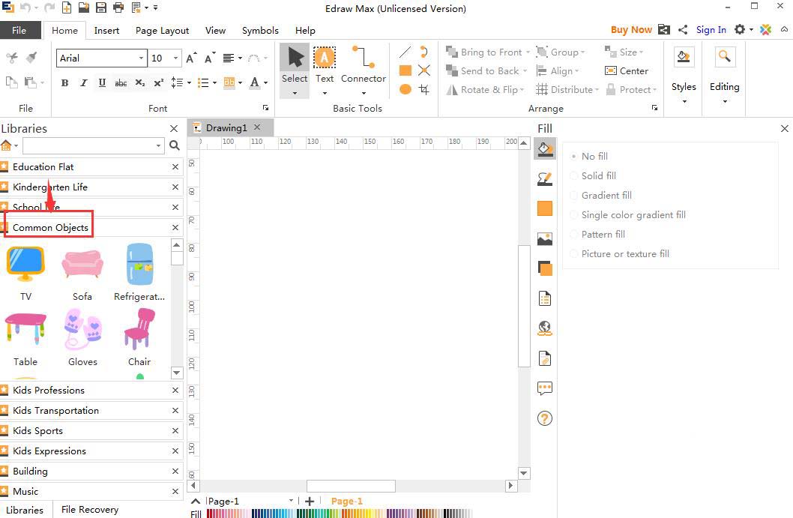Viewport: 793px width, 518px height.
Task: Apply strikethrough formatting
Action: pyautogui.click(x=121, y=83)
